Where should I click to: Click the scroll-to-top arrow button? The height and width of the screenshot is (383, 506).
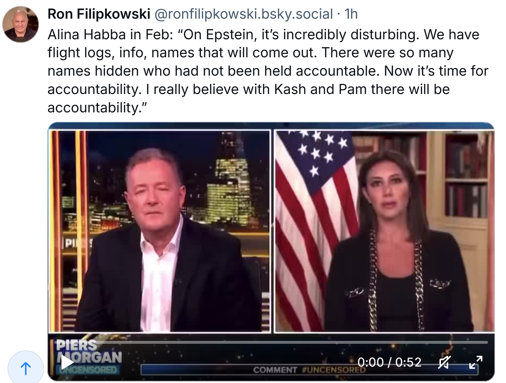click(26, 368)
